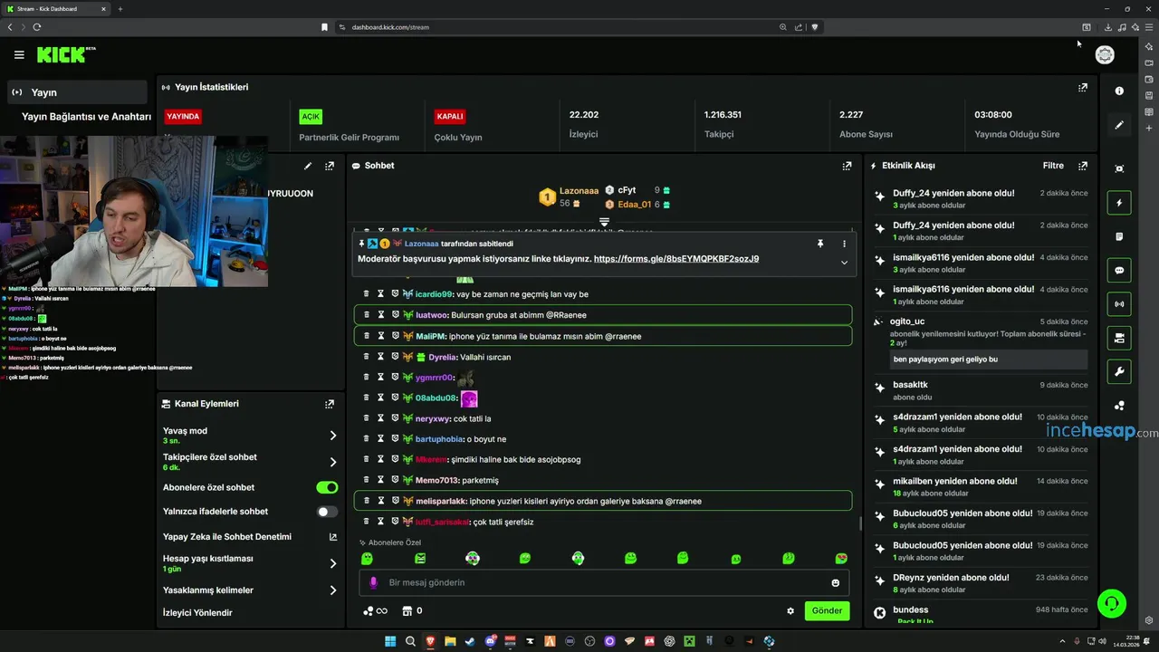Click Duffy_24 3 aylık abone entry
The height and width of the screenshot is (652, 1159).
tap(981, 198)
